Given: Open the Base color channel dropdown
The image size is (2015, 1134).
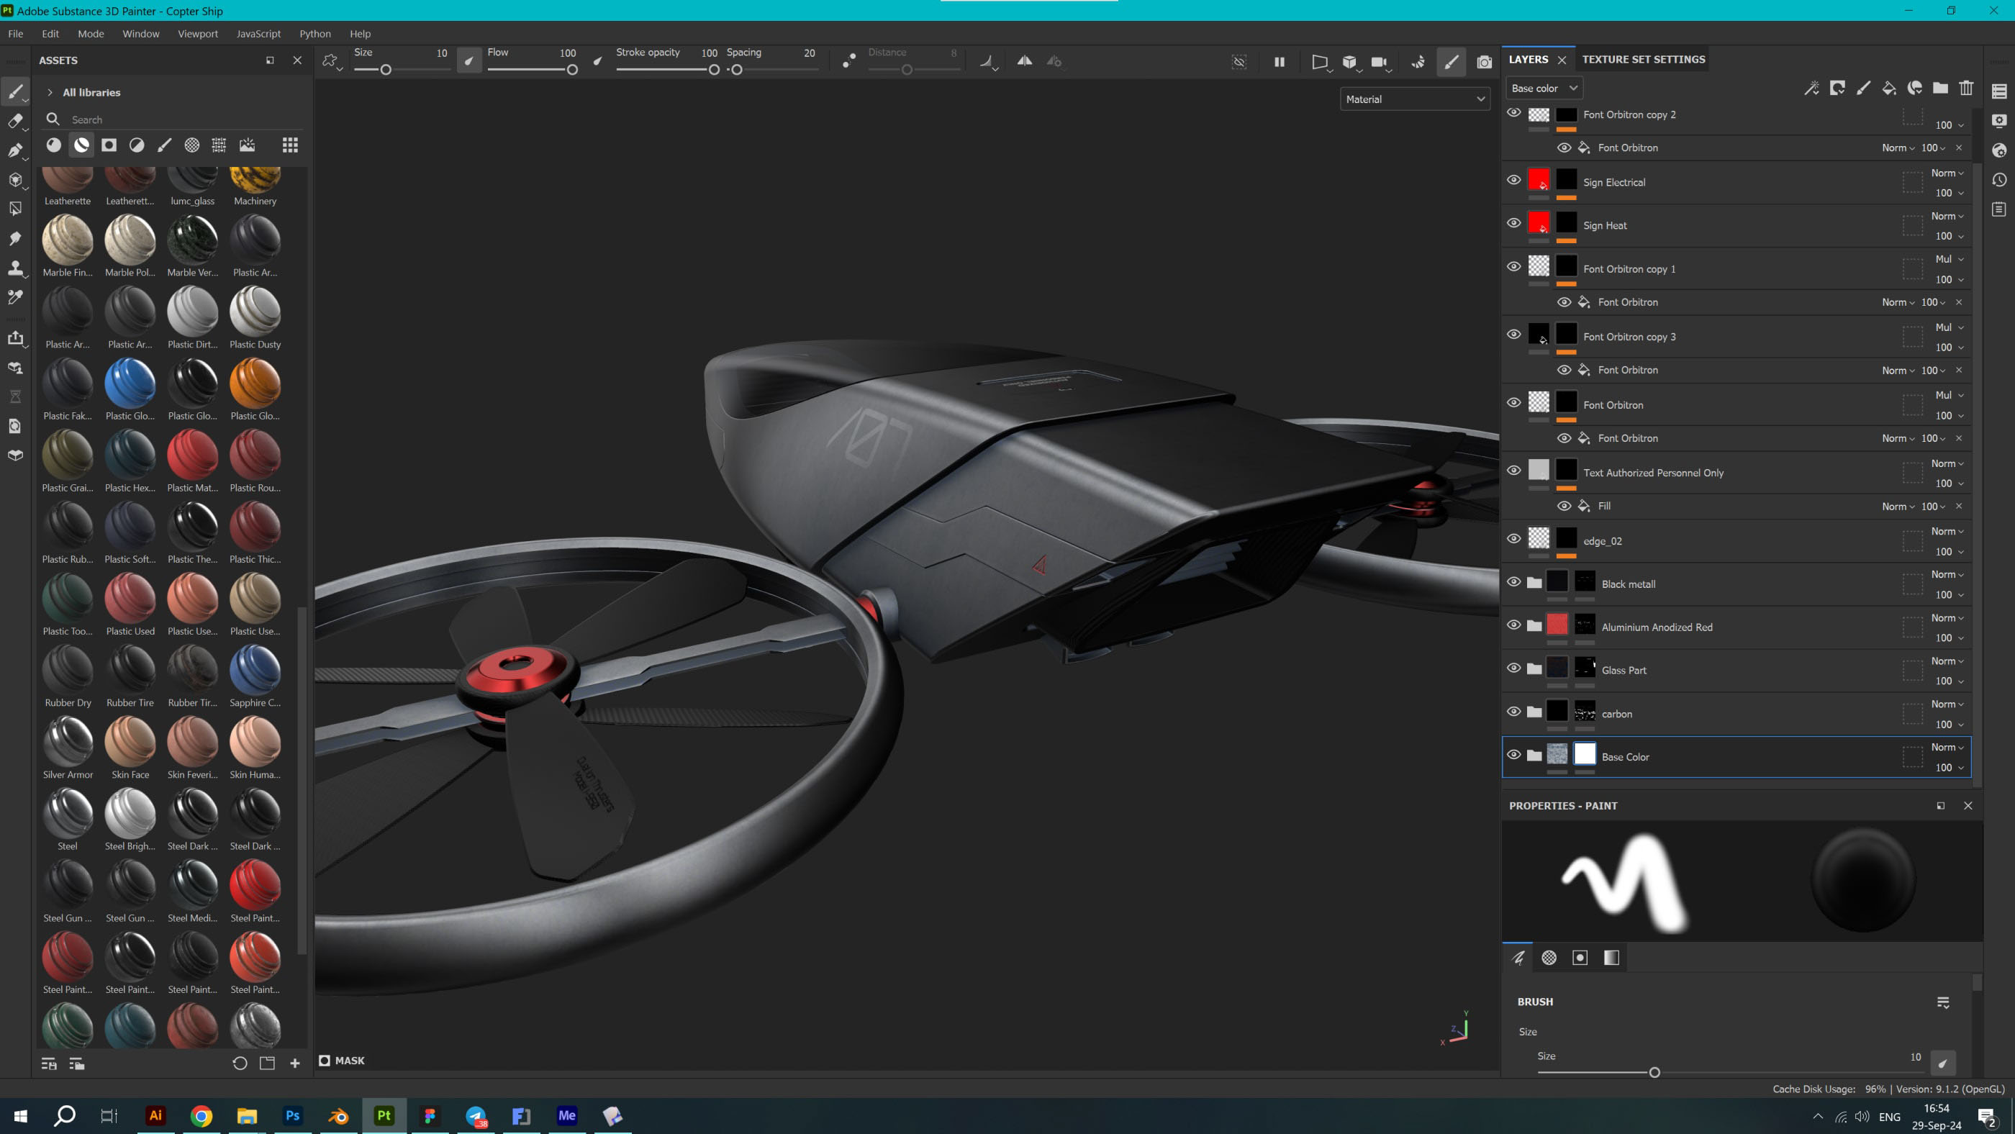Looking at the screenshot, I should (x=1544, y=89).
